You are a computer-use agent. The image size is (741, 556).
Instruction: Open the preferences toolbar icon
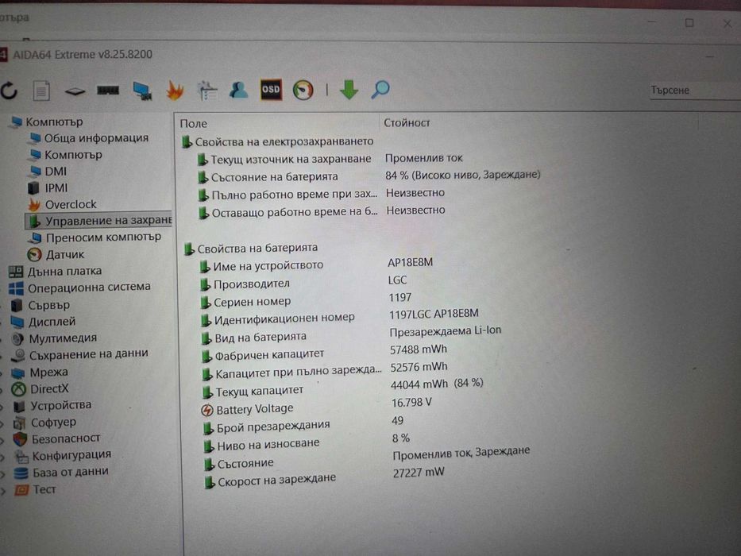207,91
